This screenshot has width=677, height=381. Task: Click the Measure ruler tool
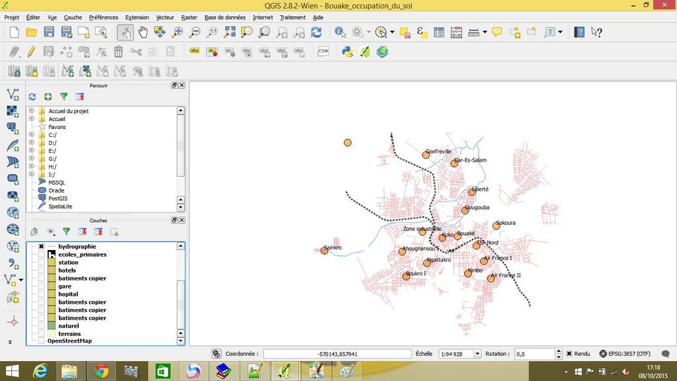(x=473, y=32)
